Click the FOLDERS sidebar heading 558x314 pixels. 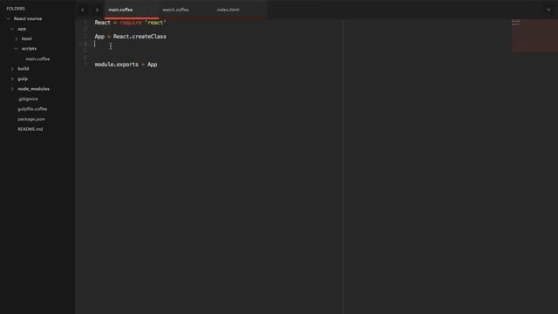click(16, 9)
